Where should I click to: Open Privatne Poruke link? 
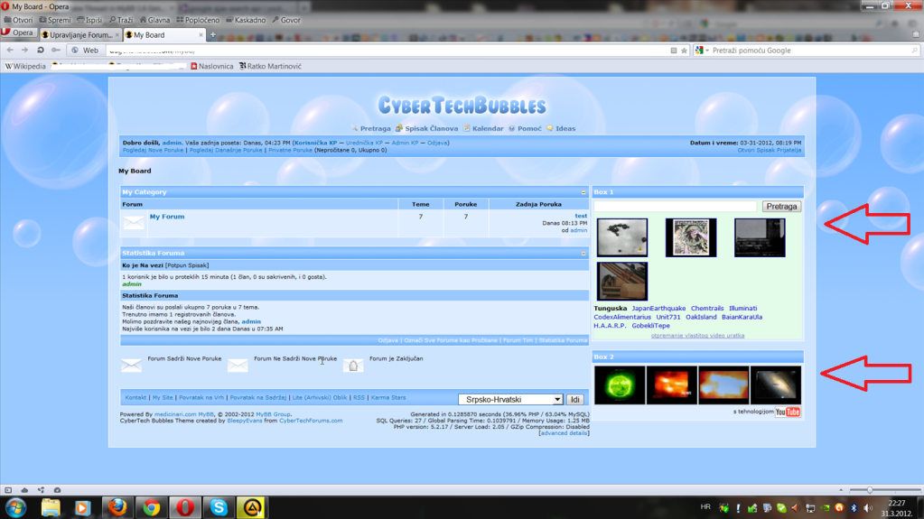(x=290, y=150)
